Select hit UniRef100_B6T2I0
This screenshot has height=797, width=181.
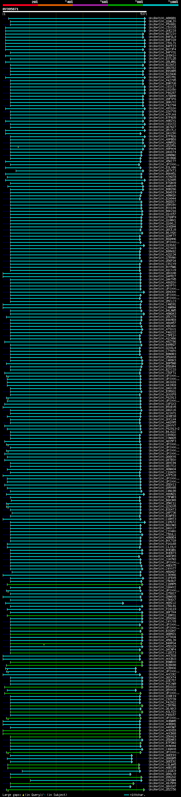coord(162,34)
